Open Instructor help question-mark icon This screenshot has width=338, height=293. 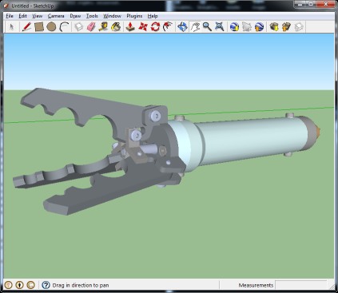(x=46, y=285)
